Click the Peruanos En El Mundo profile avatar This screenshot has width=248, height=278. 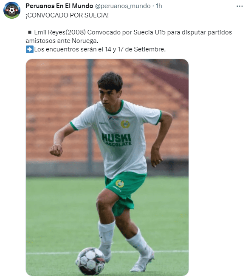click(x=12, y=10)
